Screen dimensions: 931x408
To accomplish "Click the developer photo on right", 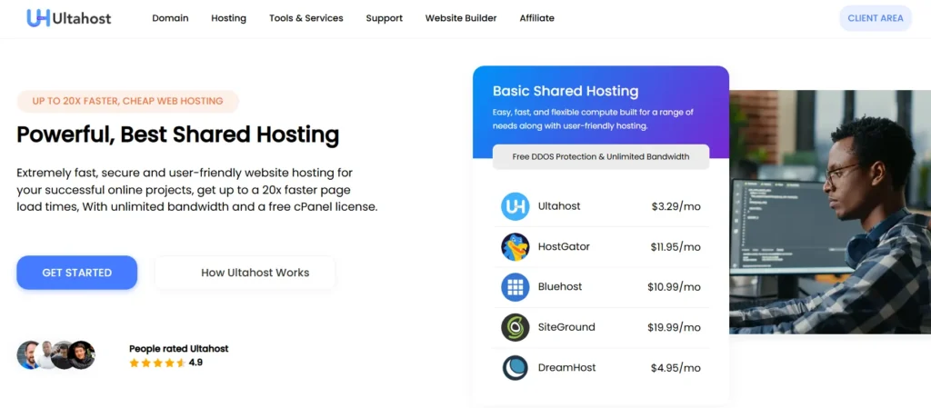I will 830,212.
